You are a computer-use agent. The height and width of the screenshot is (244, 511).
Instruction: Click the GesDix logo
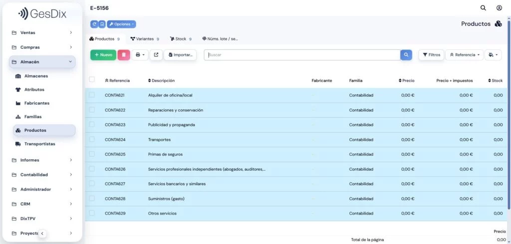coord(42,13)
